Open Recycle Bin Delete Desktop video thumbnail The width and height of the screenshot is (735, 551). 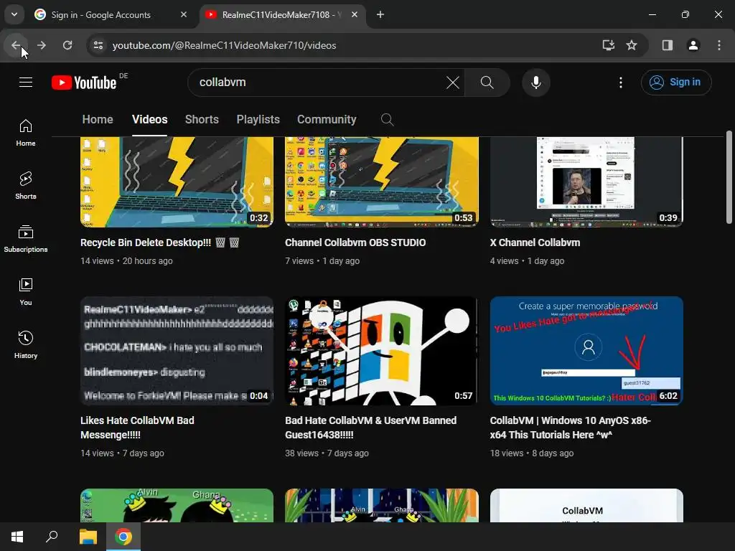click(x=177, y=182)
